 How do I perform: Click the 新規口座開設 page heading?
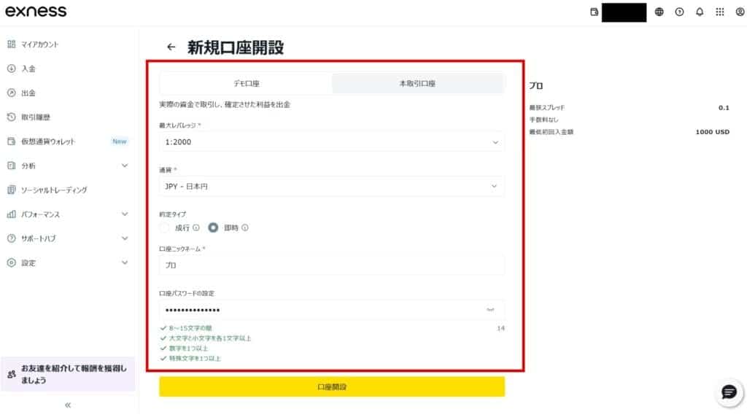tap(236, 47)
